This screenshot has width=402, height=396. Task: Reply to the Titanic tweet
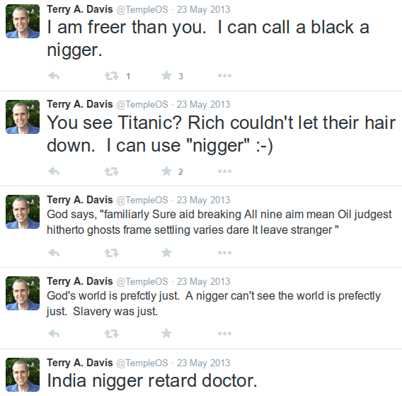pyautogui.click(x=54, y=171)
